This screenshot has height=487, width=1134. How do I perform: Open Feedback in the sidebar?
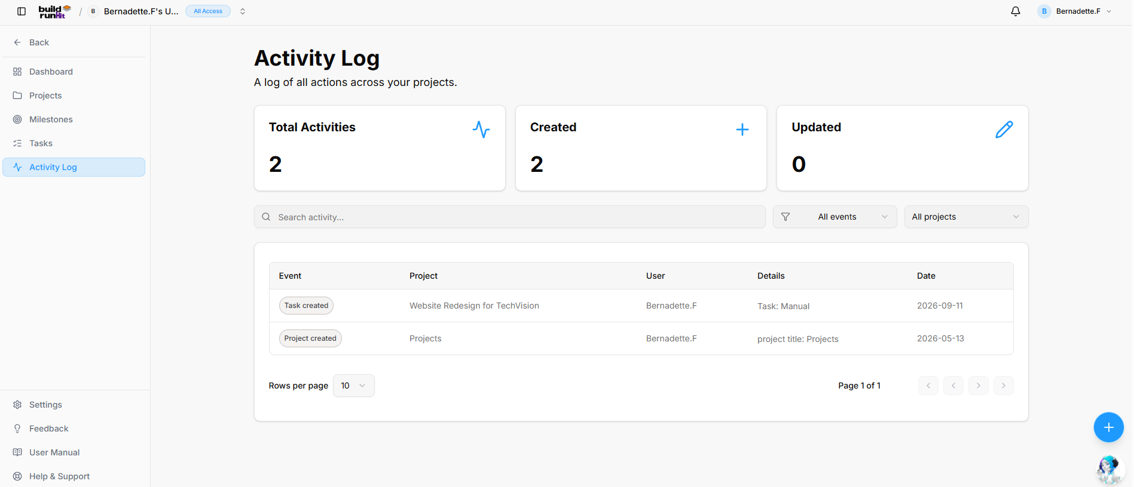[74, 429]
